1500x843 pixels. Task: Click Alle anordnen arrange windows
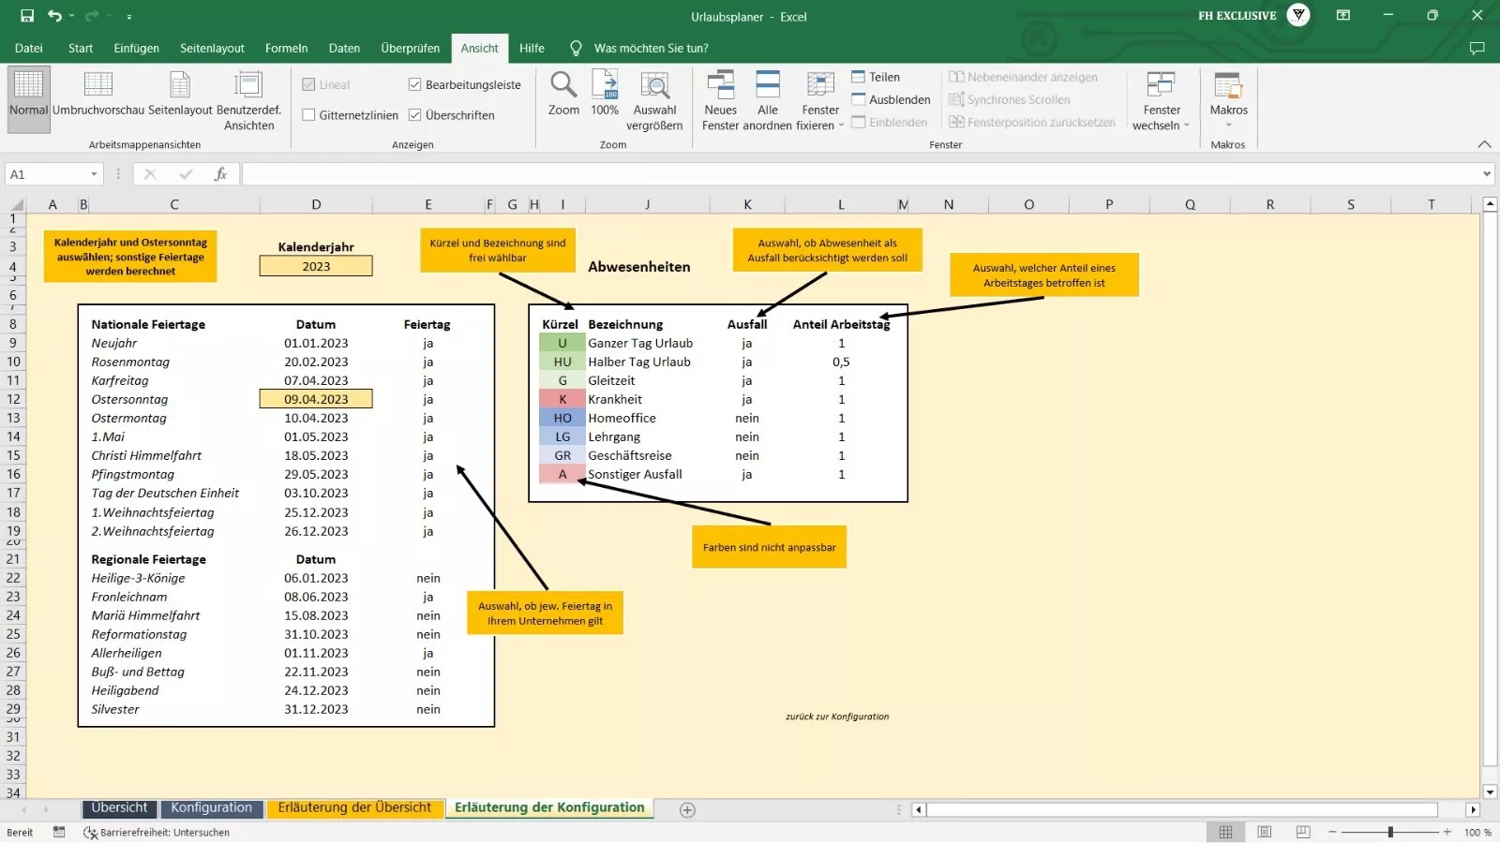click(x=768, y=100)
